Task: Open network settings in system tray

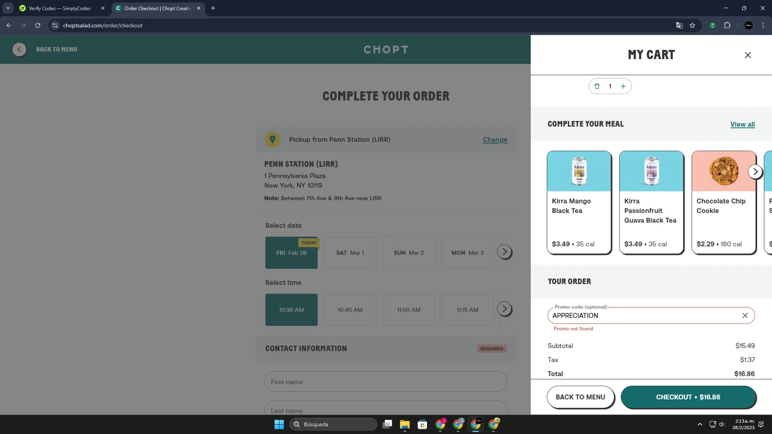Action: click(712, 424)
